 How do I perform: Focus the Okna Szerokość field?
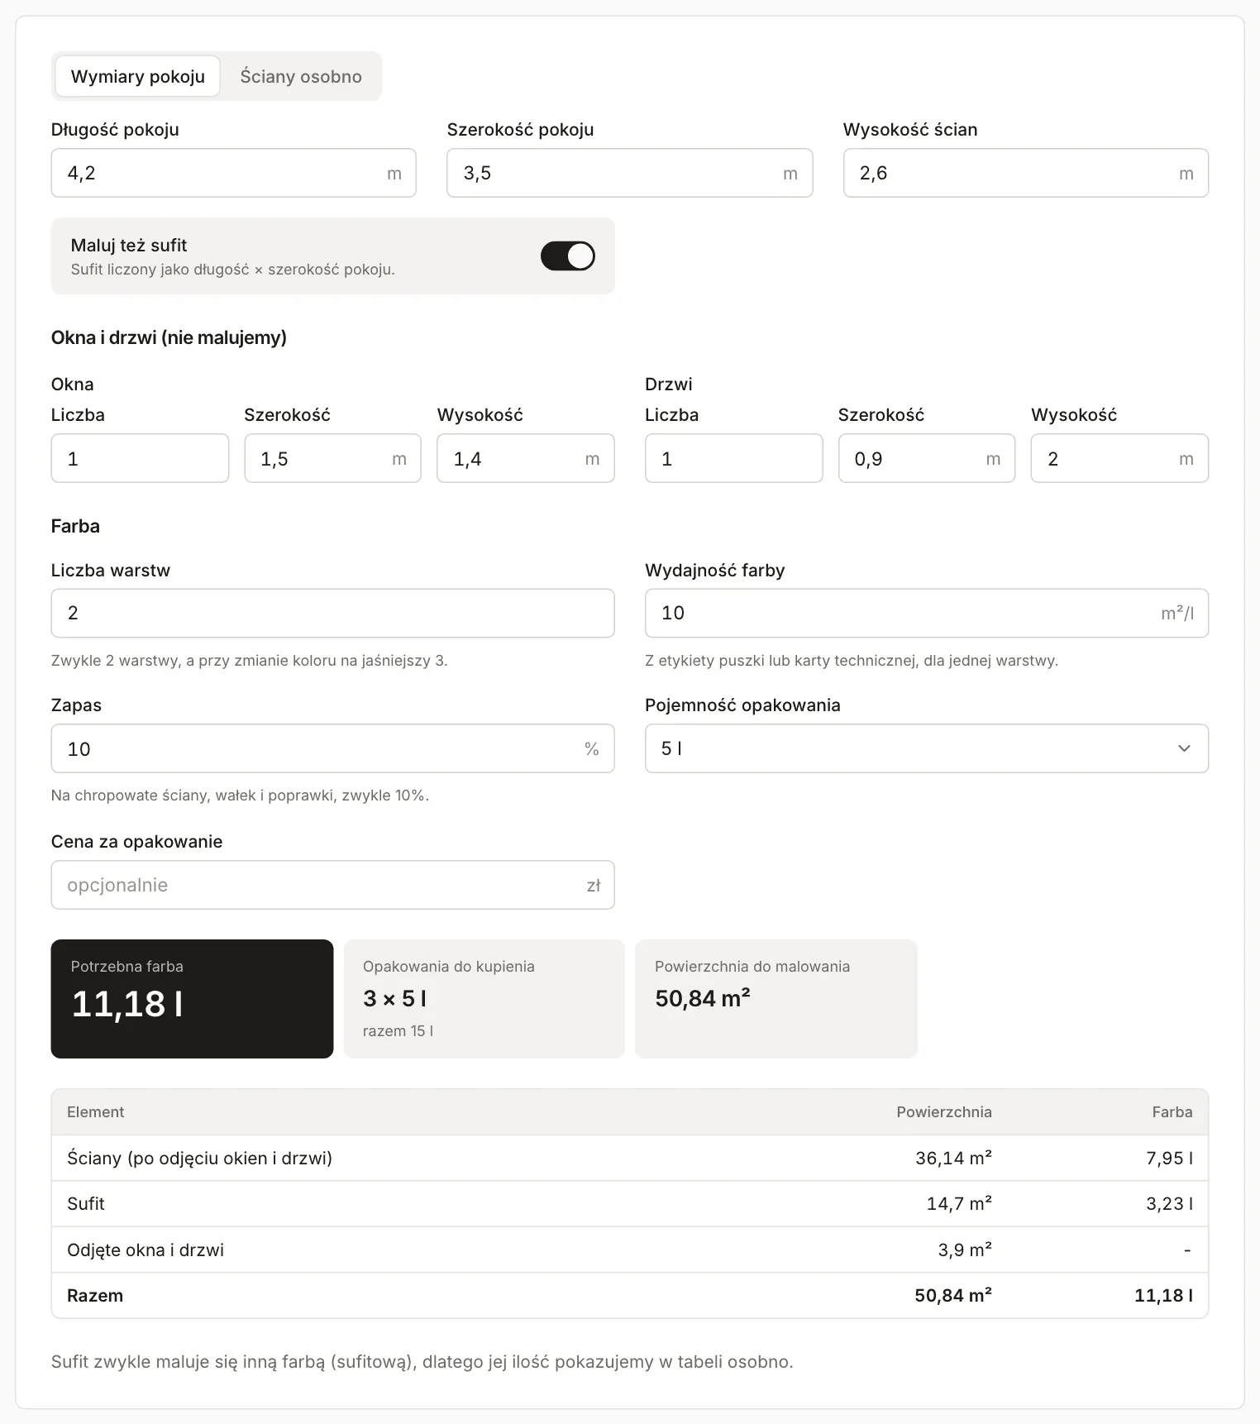332,458
